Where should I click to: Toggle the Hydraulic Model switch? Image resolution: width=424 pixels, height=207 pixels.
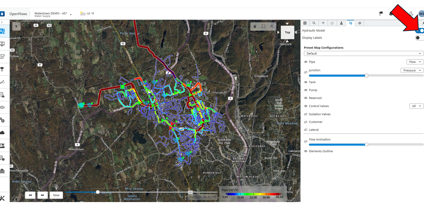(x=420, y=30)
